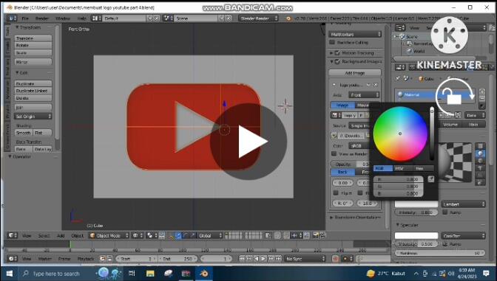Click the OpenGL render animation clapper icon
Screen dimensions: 497x281
click(x=322, y=235)
